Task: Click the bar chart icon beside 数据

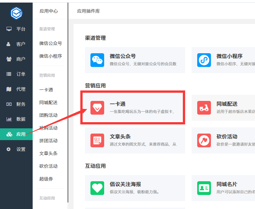Action: 9,119
